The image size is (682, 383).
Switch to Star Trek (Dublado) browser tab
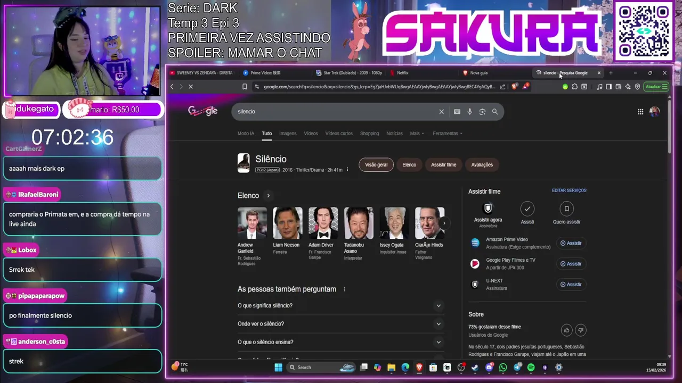[x=349, y=73]
